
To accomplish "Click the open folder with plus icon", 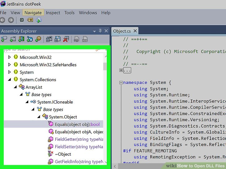I will pyautogui.click(x=13, y=39).
